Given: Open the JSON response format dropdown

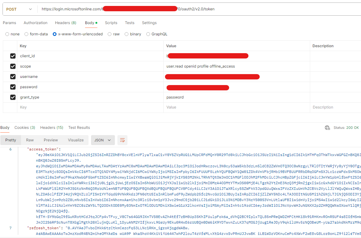Looking at the screenshot, I should click(103, 140).
